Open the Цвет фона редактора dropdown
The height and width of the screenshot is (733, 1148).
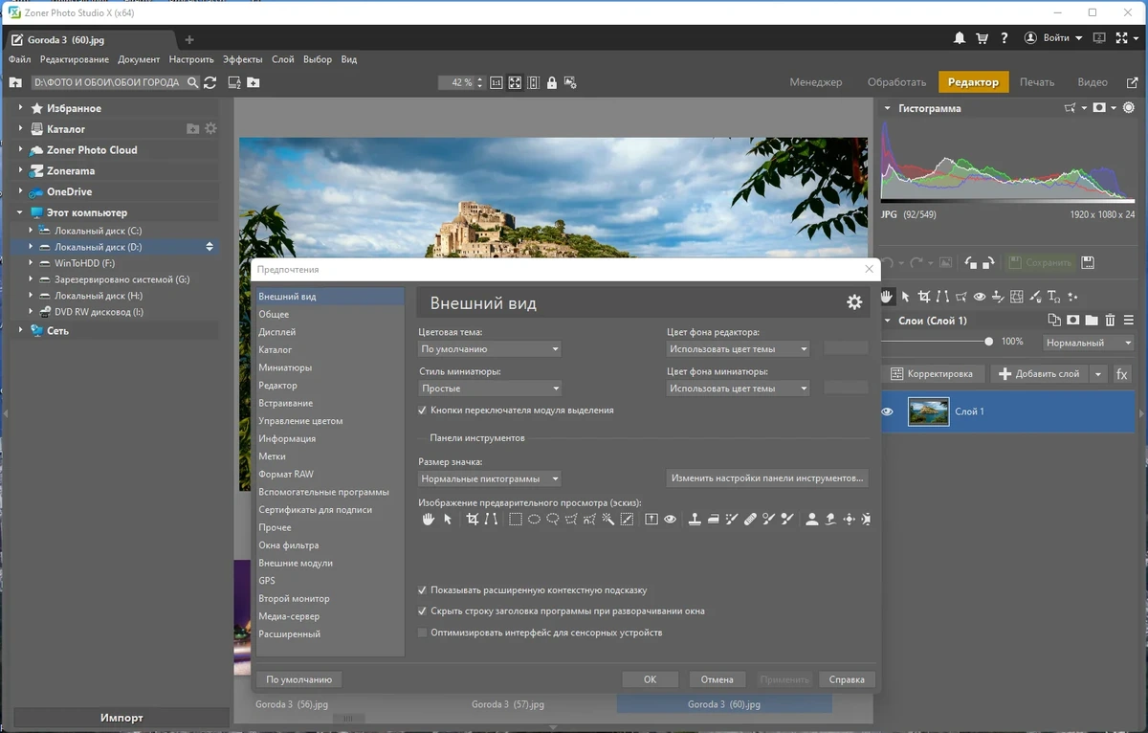(738, 349)
